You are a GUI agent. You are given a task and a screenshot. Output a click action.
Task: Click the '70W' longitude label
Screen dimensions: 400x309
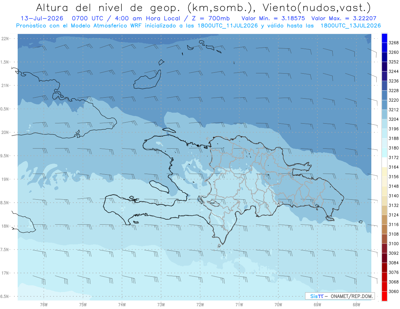click(278, 304)
